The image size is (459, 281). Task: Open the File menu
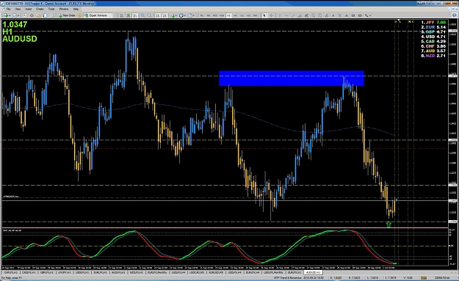(x=9, y=9)
